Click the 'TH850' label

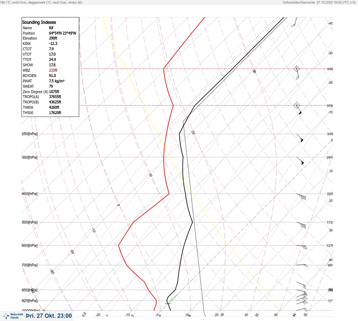pyautogui.click(x=28, y=107)
